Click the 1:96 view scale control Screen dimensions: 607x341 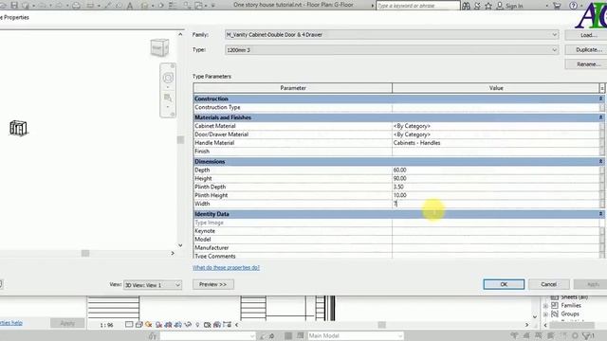click(107, 325)
